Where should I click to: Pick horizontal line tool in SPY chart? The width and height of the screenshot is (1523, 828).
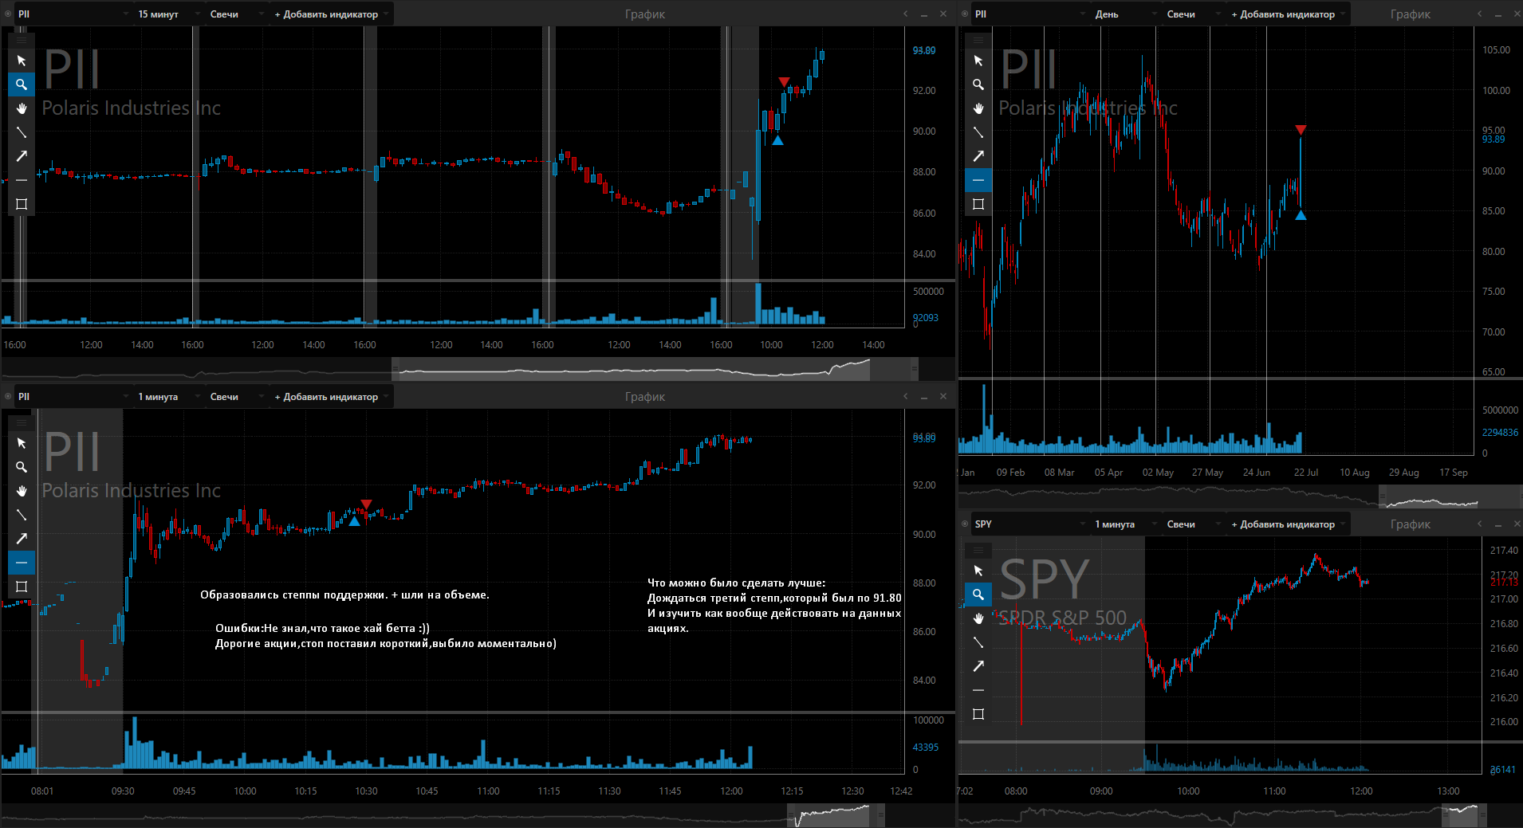[978, 690]
